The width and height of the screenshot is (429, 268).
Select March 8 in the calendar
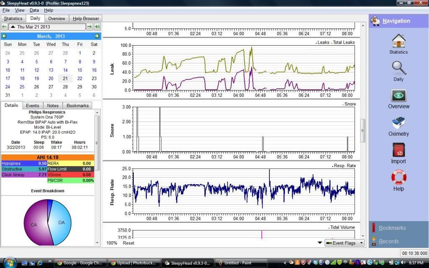[80, 62]
